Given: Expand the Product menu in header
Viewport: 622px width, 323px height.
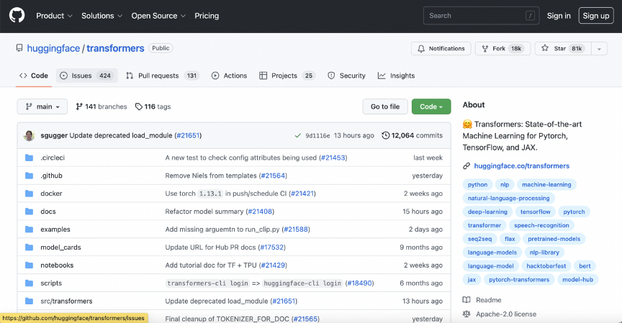Looking at the screenshot, I should point(54,16).
